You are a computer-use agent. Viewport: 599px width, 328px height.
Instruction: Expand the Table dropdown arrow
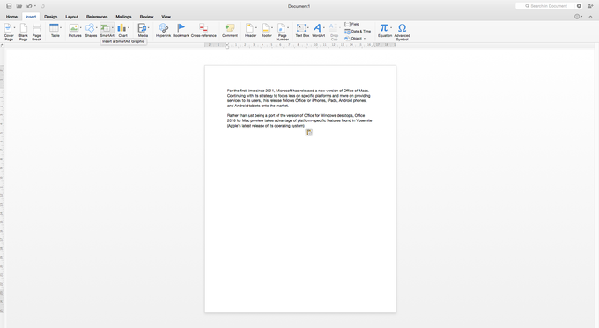(x=61, y=28)
